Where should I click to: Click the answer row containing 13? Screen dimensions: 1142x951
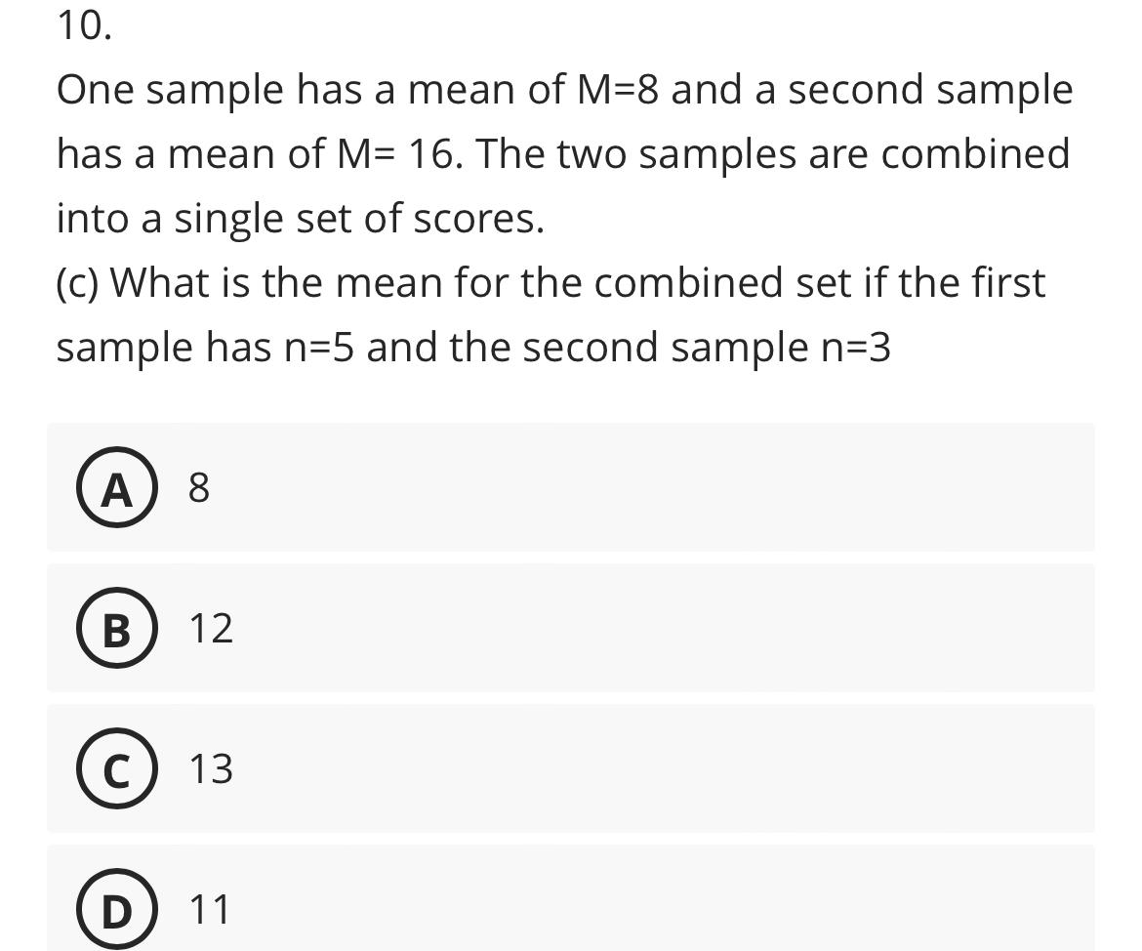571,769
